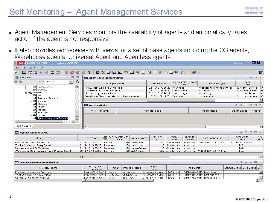Sort Runtime Status table by Agent Name
This screenshot has height=203, width=271.
[x=46, y=138]
